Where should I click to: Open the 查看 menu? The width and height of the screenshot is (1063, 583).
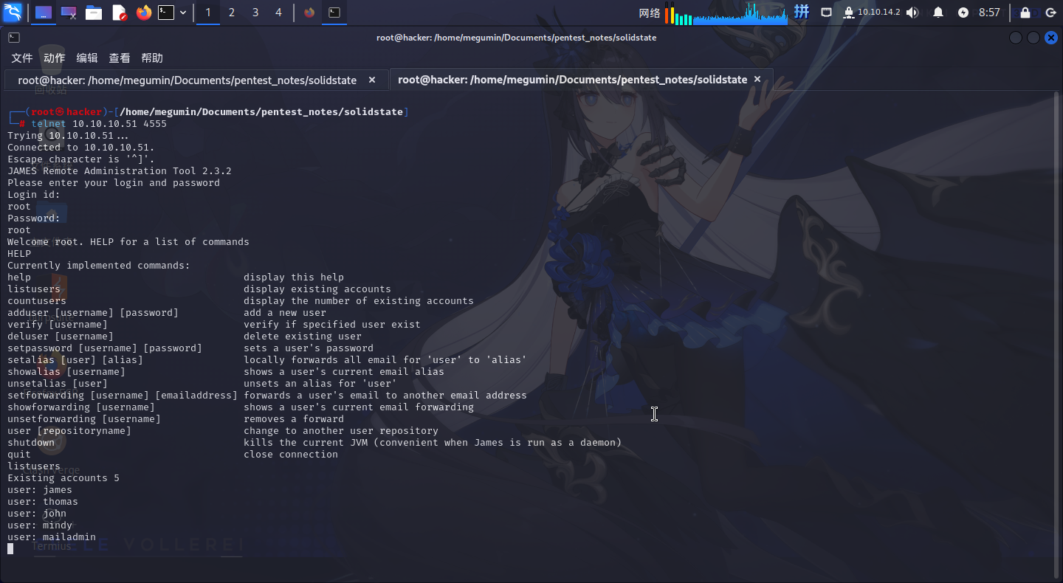(x=120, y=58)
